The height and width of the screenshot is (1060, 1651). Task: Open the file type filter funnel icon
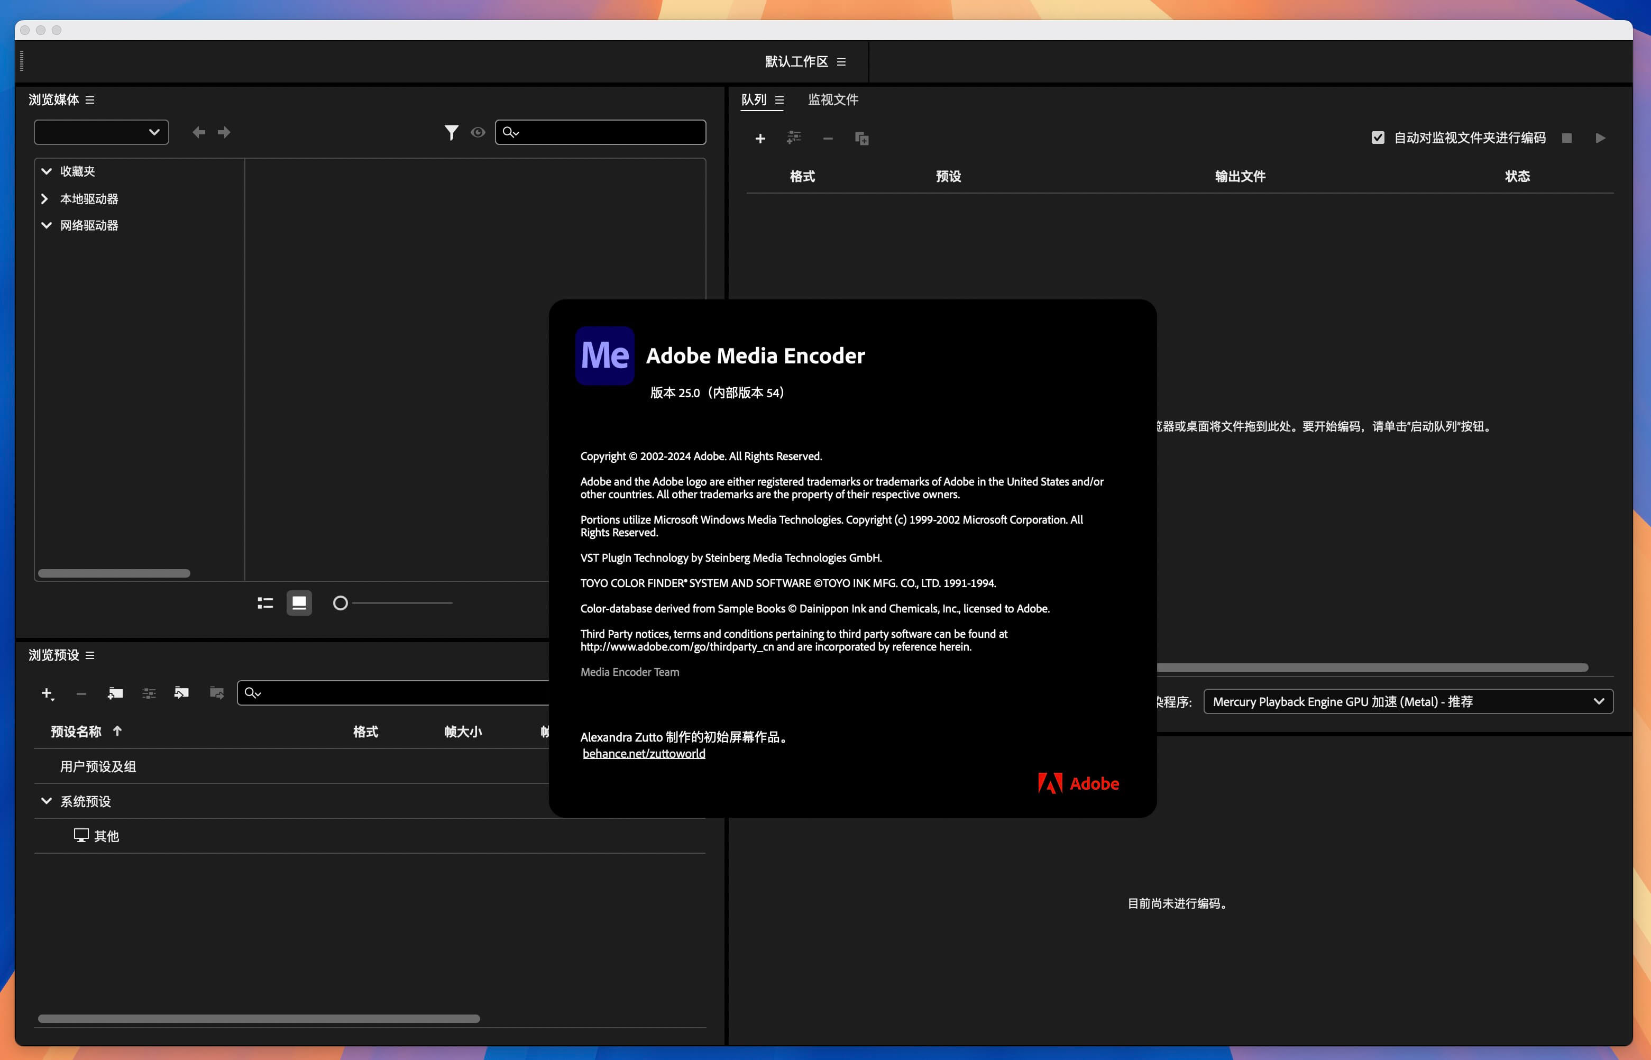tap(452, 132)
